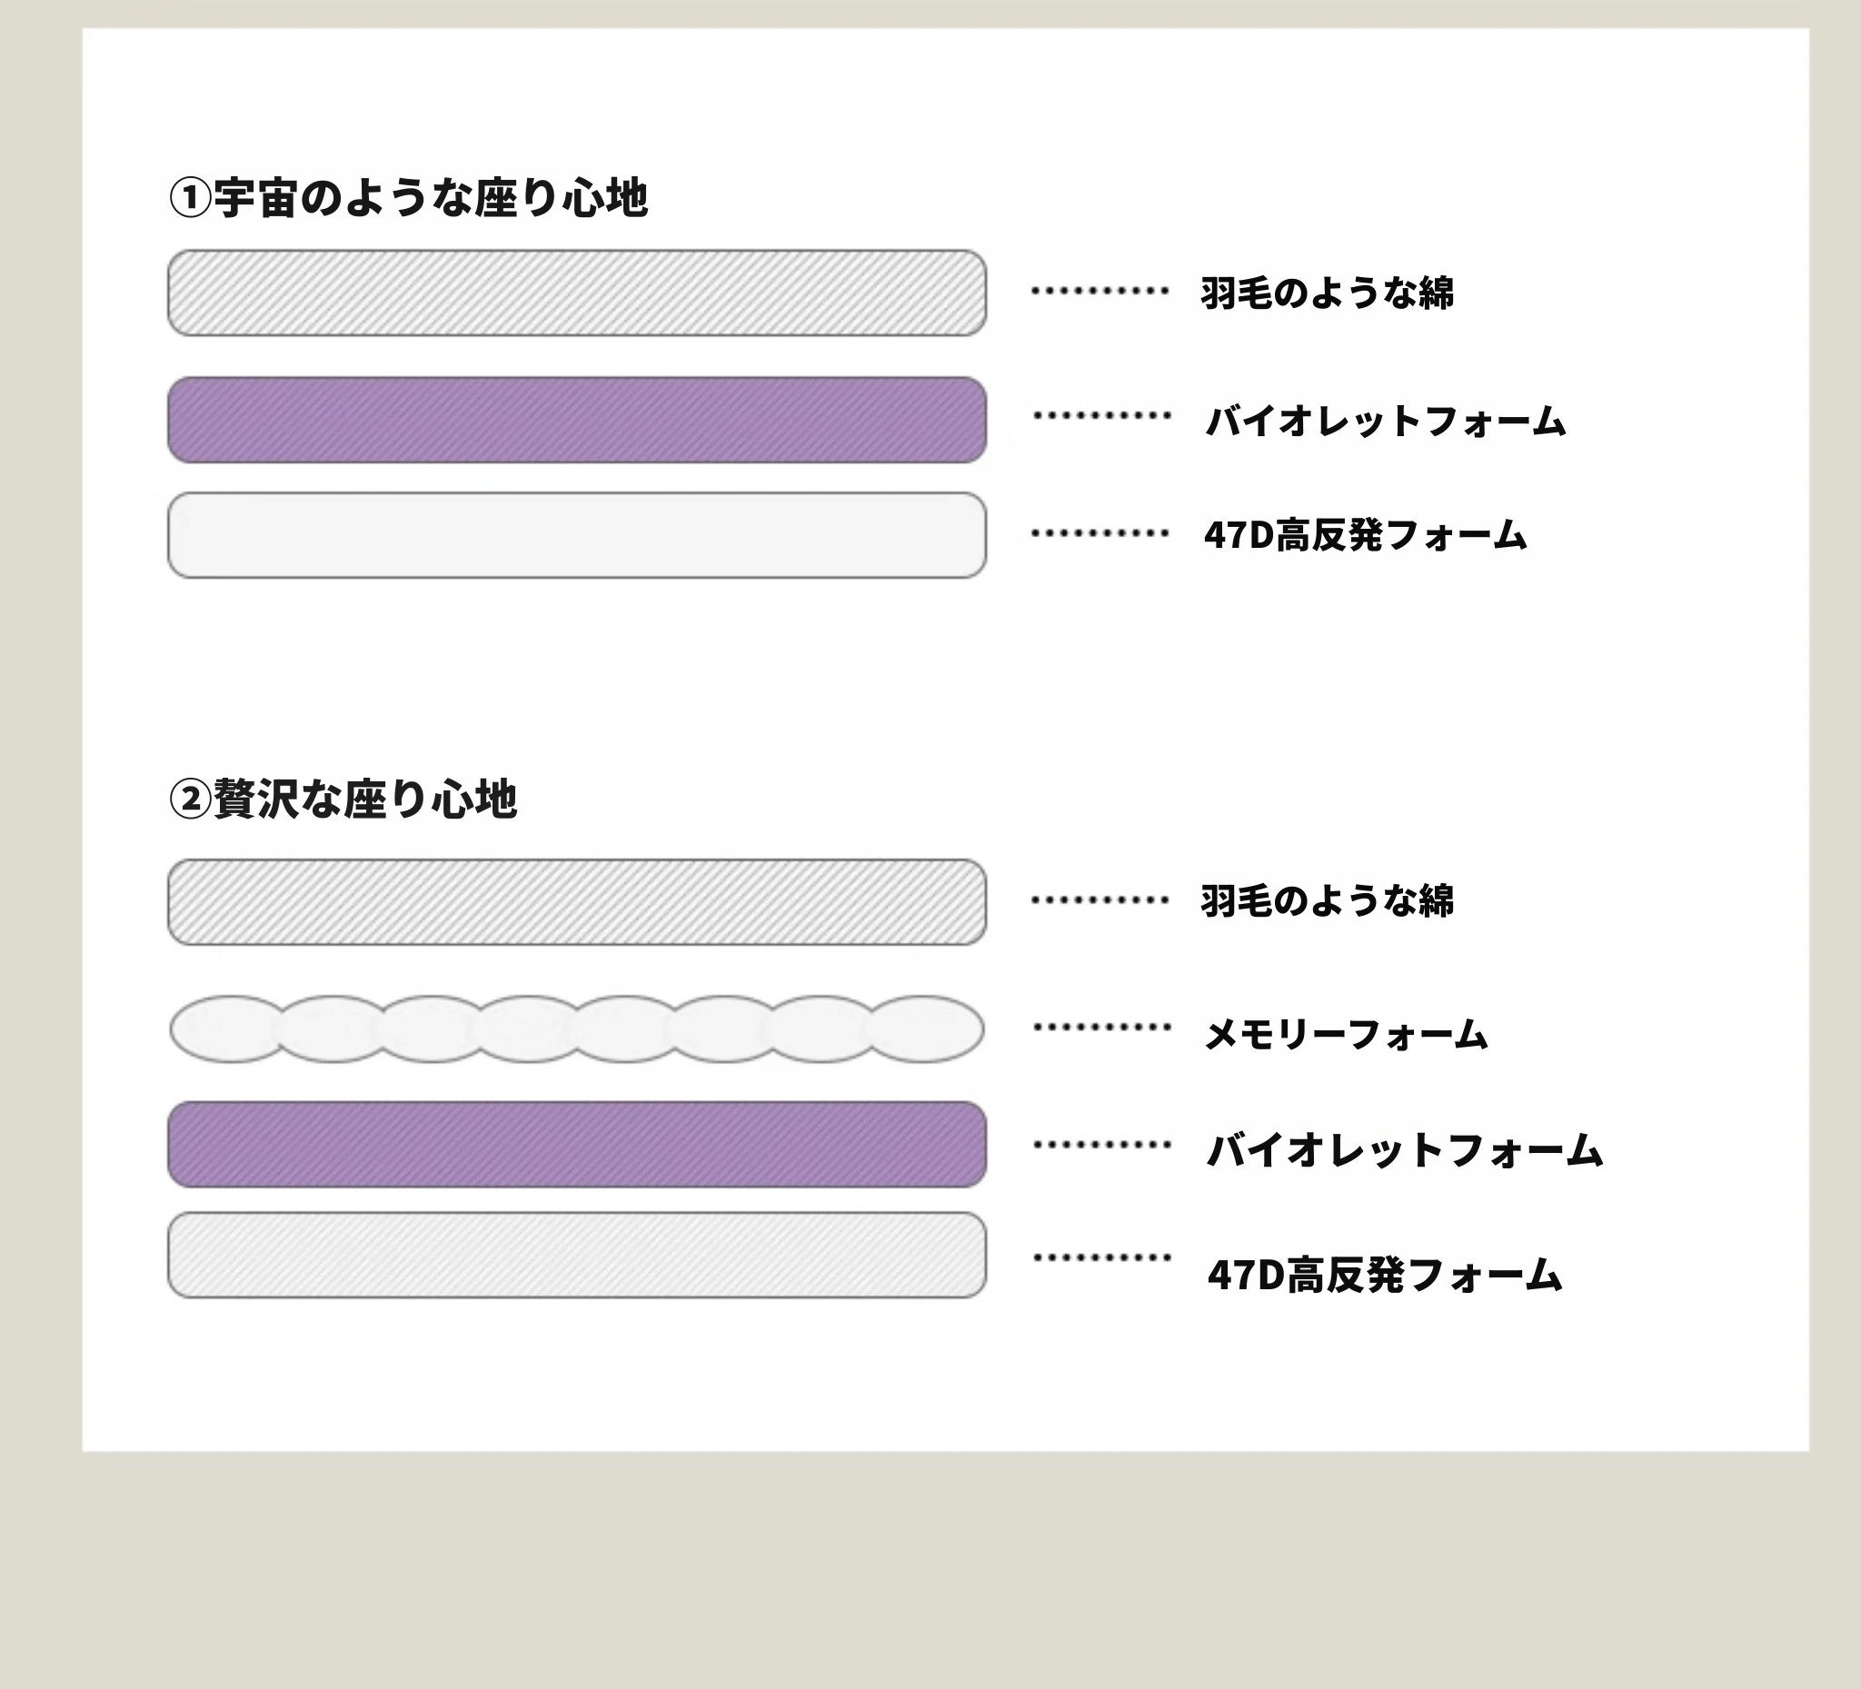Screen dimensions: 1861x1689
Task: Click the dotted line beside section ① バイオレットフォーム
Action: pyautogui.click(x=1102, y=415)
